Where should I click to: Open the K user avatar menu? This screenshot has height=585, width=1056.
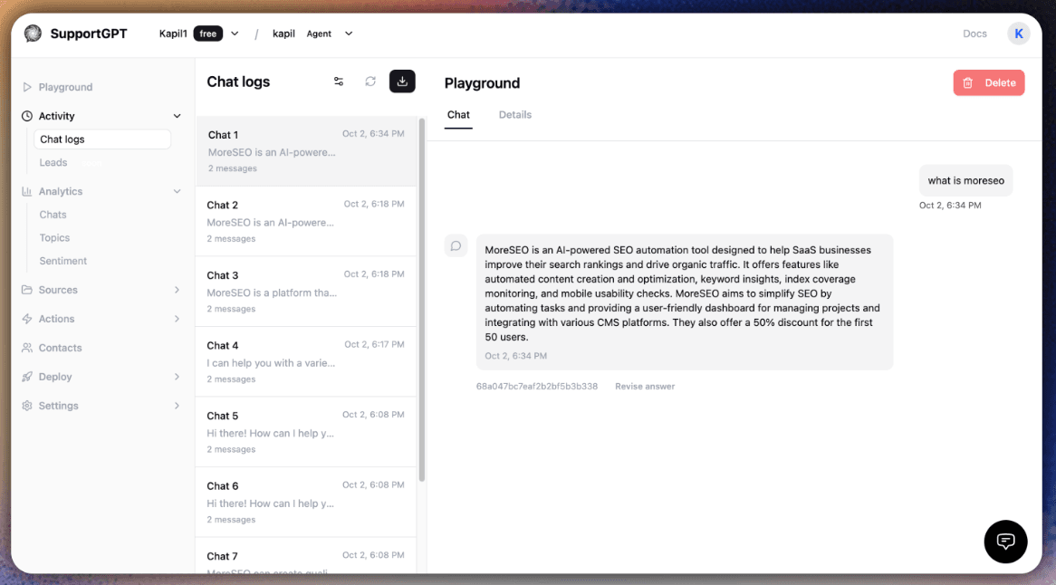[1018, 34]
